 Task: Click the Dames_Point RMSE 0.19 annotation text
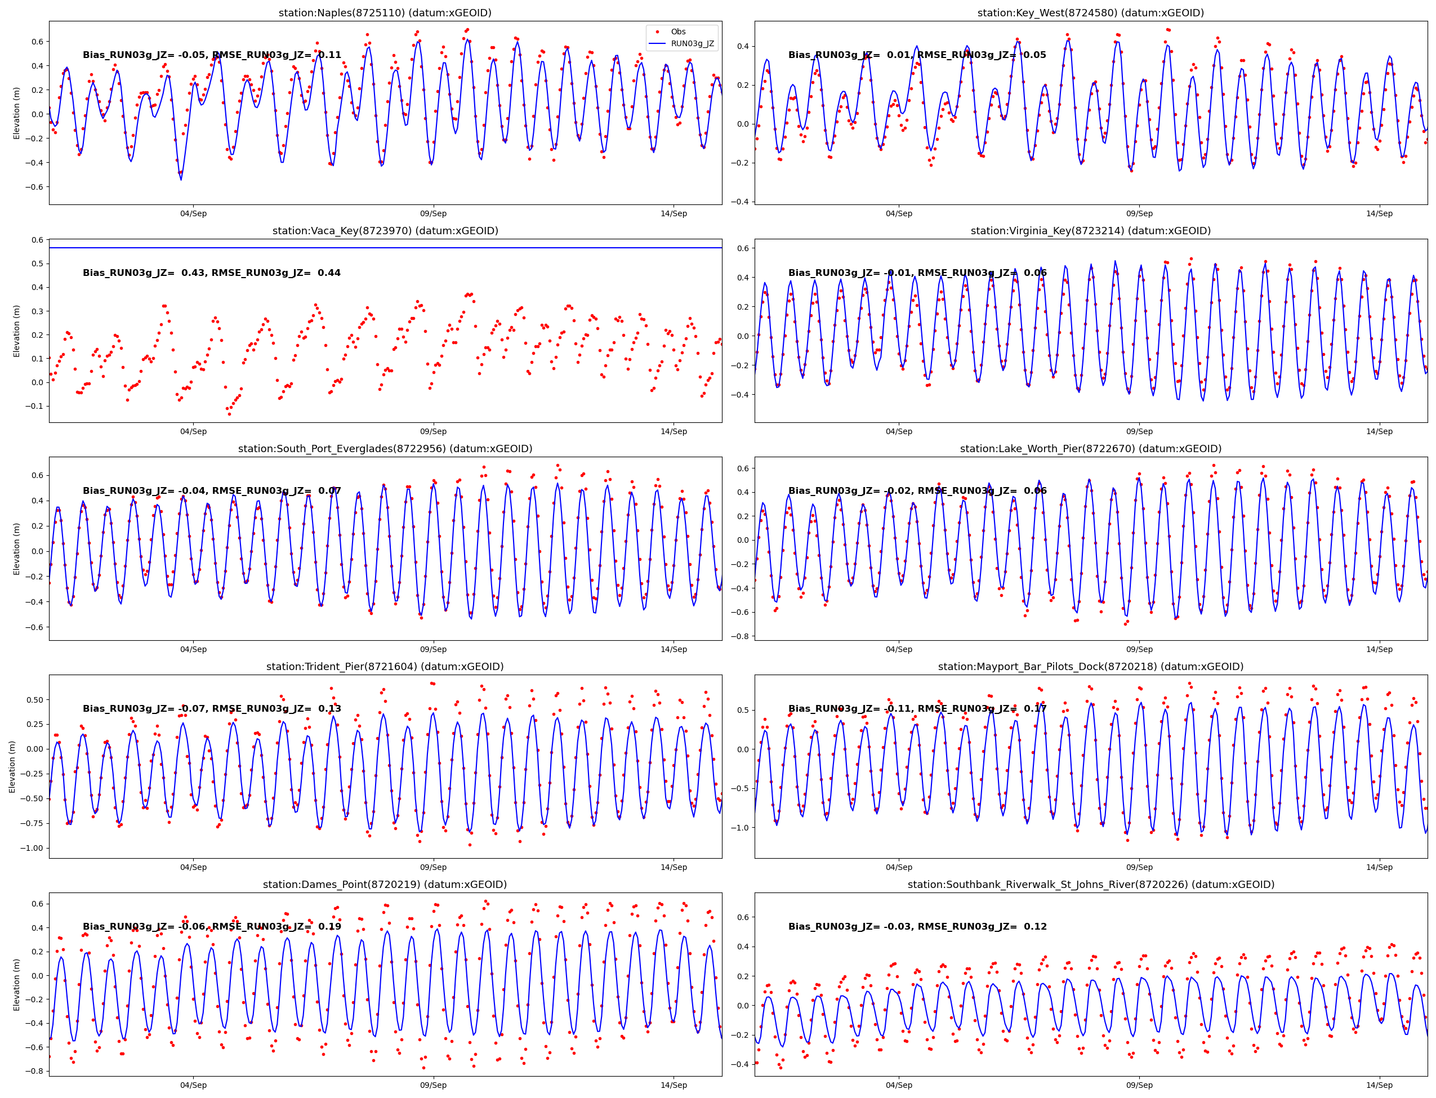(277, 927)
